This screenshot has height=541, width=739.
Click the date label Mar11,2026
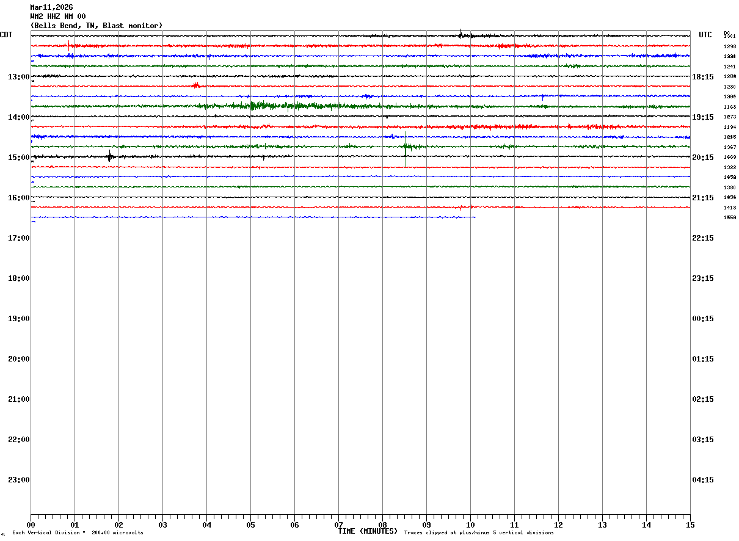(x=51, y=7)
